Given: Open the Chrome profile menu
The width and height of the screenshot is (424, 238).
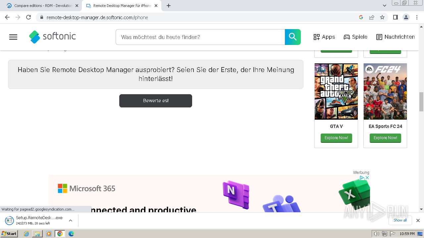Looking at the screenshot, I should coord(406,17).
